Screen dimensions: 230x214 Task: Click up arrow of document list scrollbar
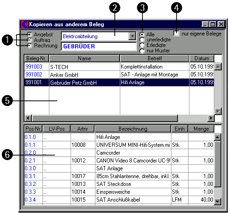(x=218, y=67)
